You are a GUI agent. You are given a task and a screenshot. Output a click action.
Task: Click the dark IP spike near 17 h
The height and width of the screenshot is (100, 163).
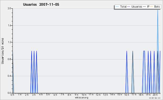pos(133,72)
